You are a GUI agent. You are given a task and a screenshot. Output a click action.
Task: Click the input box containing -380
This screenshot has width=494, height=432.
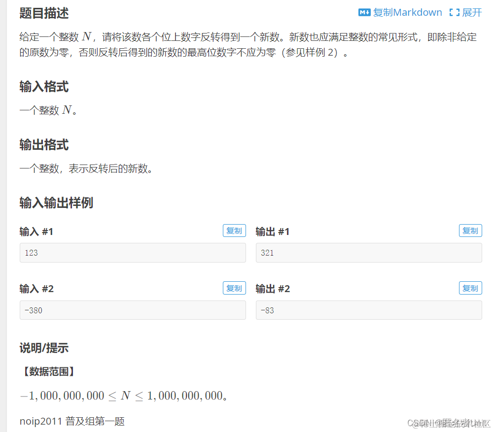coord(133,310)
